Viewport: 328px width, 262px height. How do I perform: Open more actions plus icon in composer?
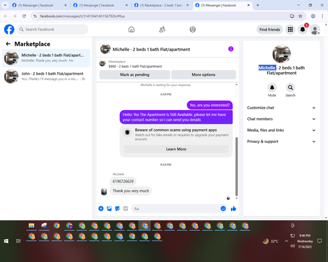(101, 208)
